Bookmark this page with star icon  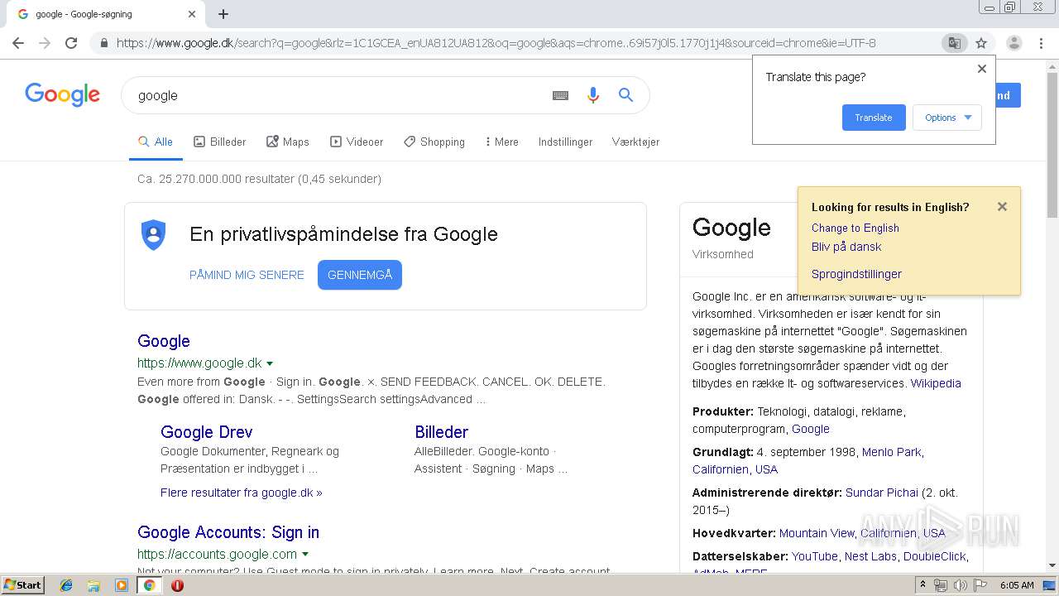(x=981, y=43)
